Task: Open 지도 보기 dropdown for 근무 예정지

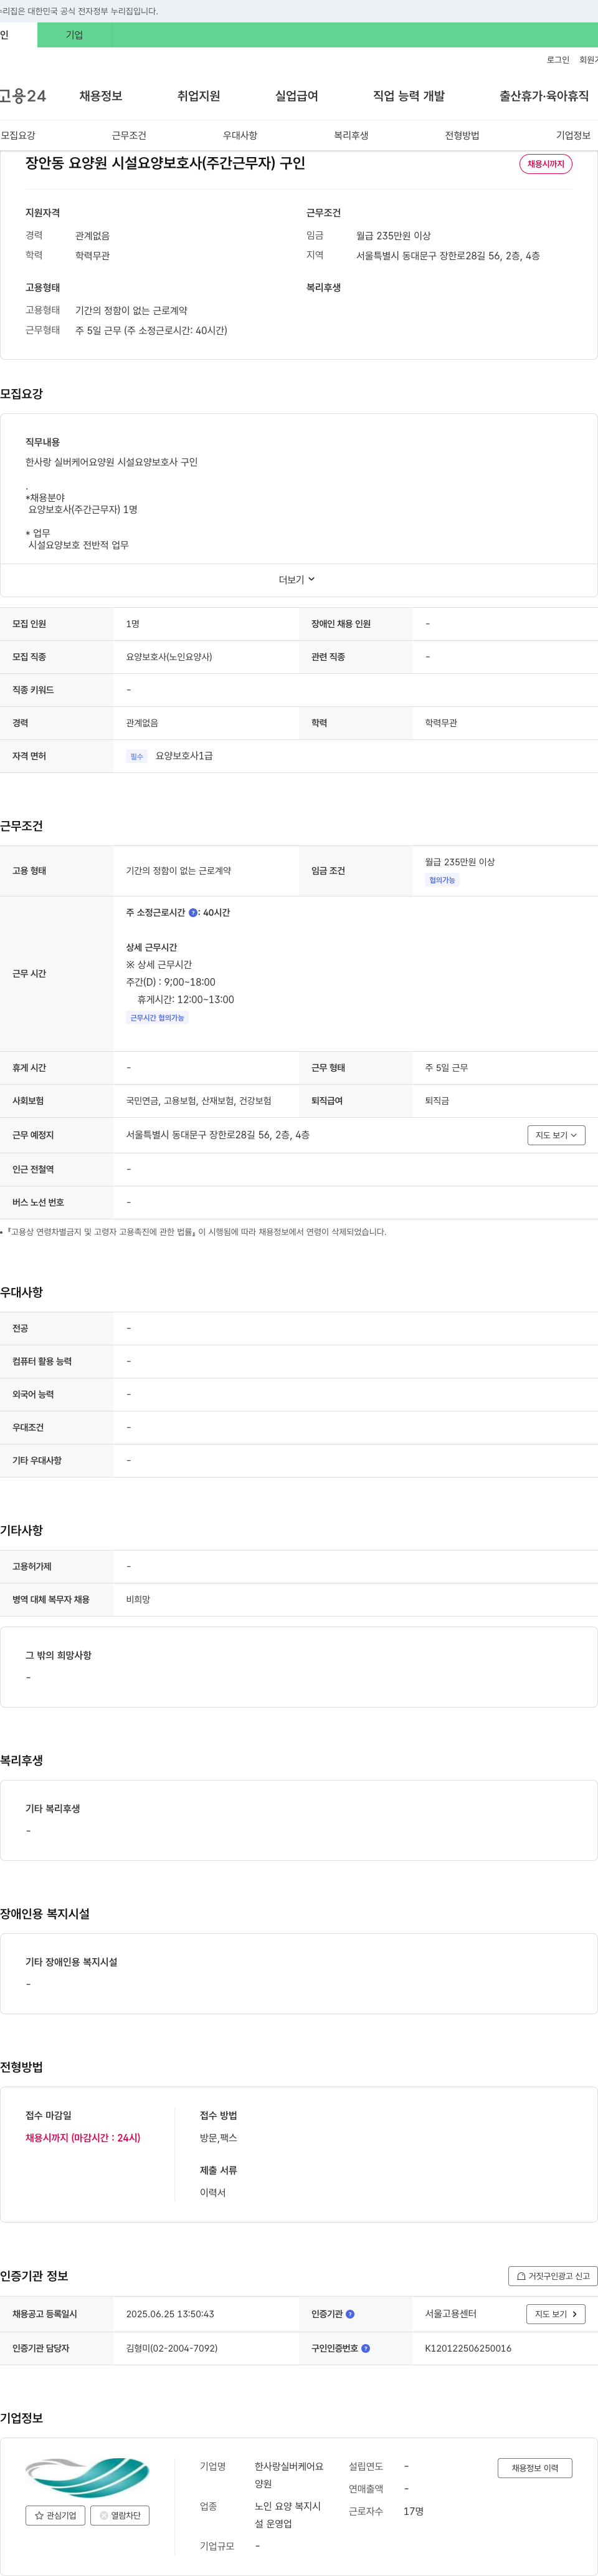Action: 556,1135
